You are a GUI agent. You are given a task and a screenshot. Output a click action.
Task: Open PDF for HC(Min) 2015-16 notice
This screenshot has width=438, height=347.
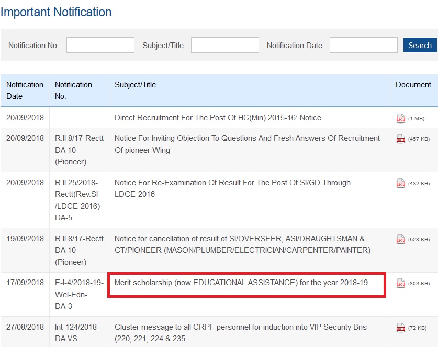[x=400, y=118]
